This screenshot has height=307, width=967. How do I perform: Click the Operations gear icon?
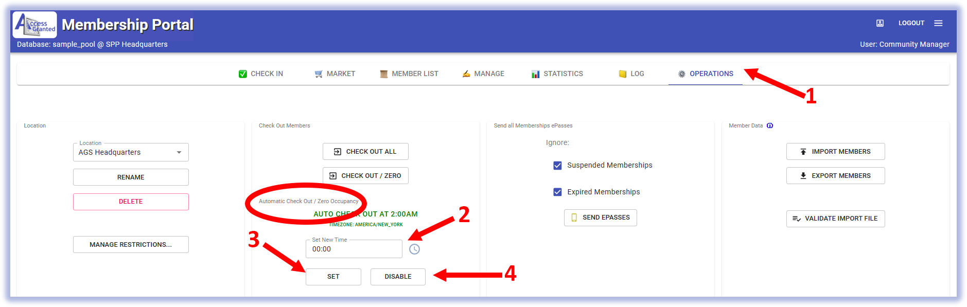click(681, 74)
